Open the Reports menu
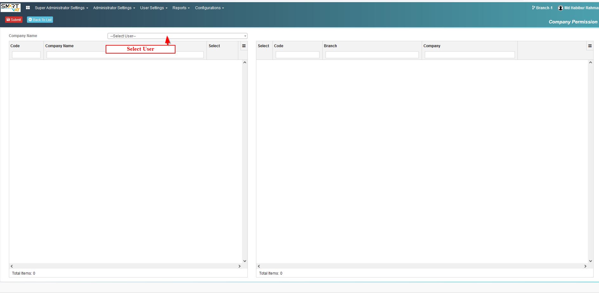The image size is (599, 293). (x=181, y=8)
